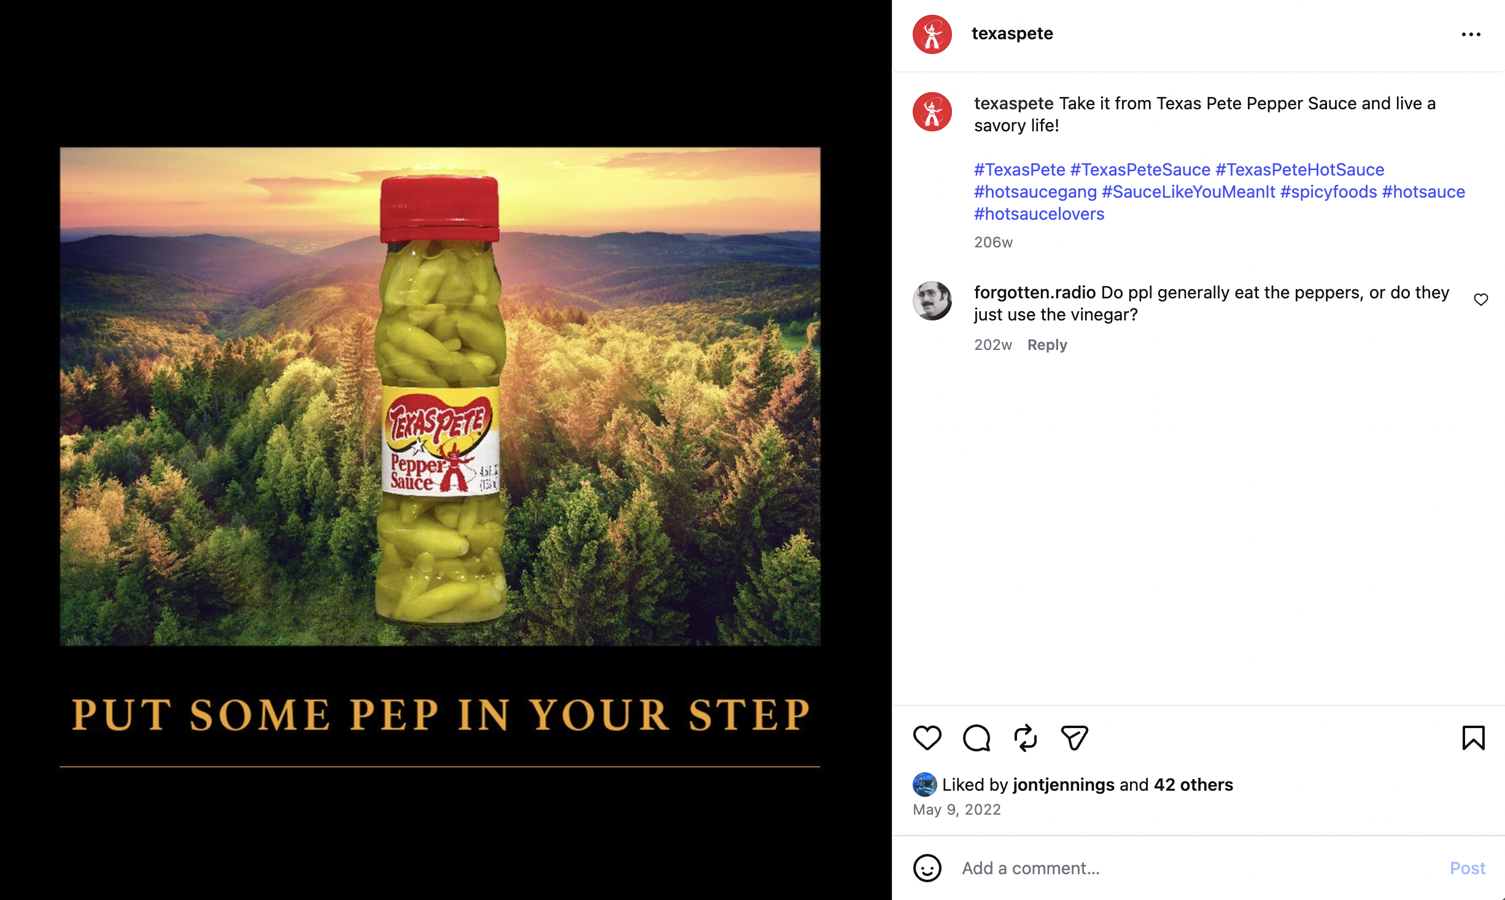The height and width of the screenshot is (900, 1505).
Task: Open the #hotsaucegang hashtag
Action: pos(1035,192)
